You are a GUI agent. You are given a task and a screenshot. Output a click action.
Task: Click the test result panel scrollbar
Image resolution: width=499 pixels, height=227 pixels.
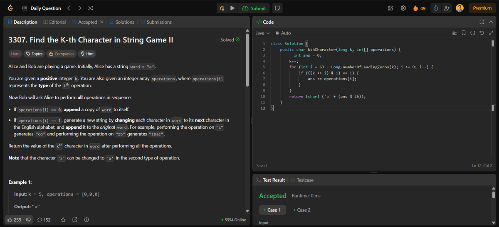pos(494,195)
